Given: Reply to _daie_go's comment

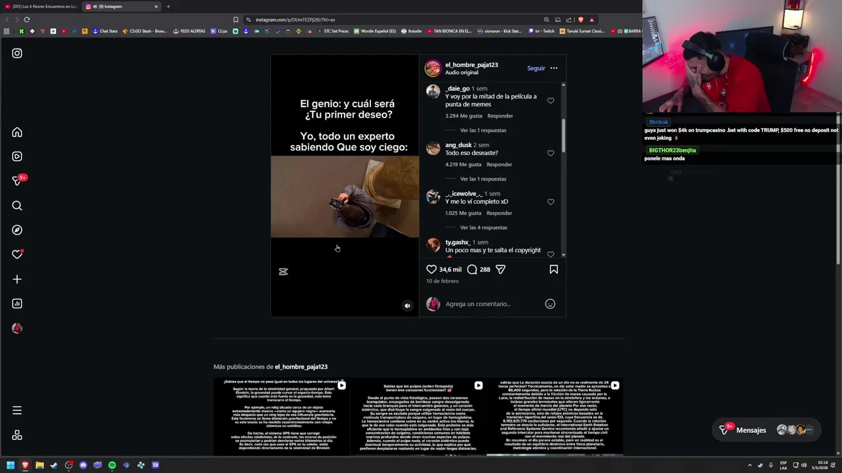Looking at the screenshot, I should click(500, 116).
